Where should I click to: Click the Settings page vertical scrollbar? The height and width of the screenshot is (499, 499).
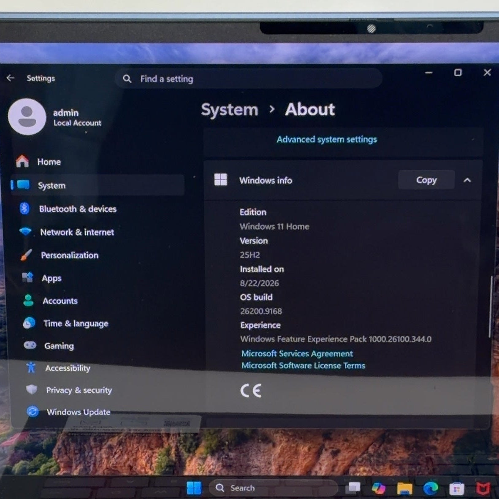(491, 306)
